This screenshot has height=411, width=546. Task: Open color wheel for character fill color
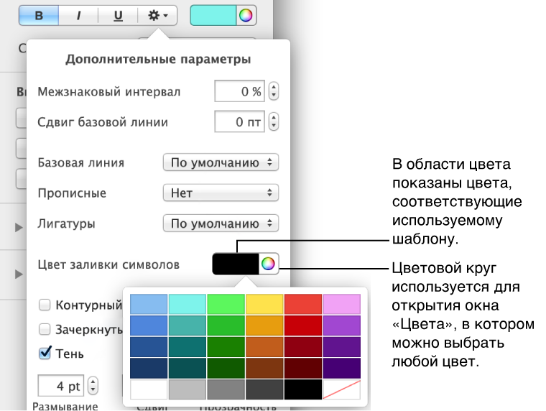(268, 264)
